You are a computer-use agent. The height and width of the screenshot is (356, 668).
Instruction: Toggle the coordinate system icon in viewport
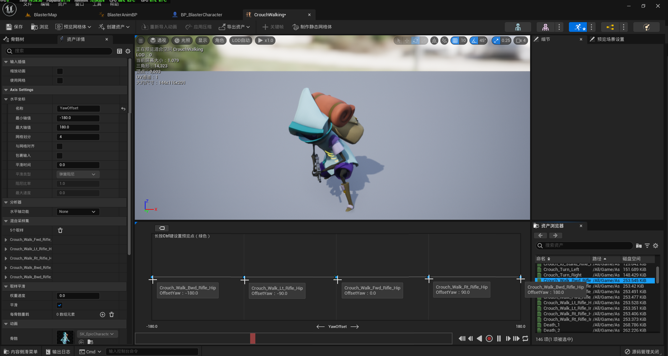pyautogui.click(x=434, y=40)
